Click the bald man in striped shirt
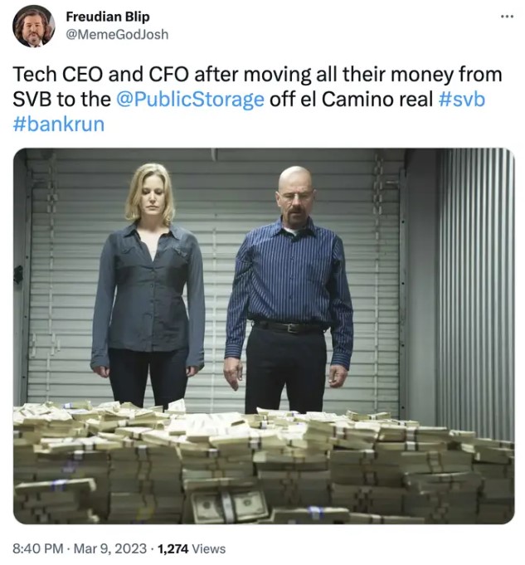525x565 pixels. pyautogui.click(x=289, y=288)
